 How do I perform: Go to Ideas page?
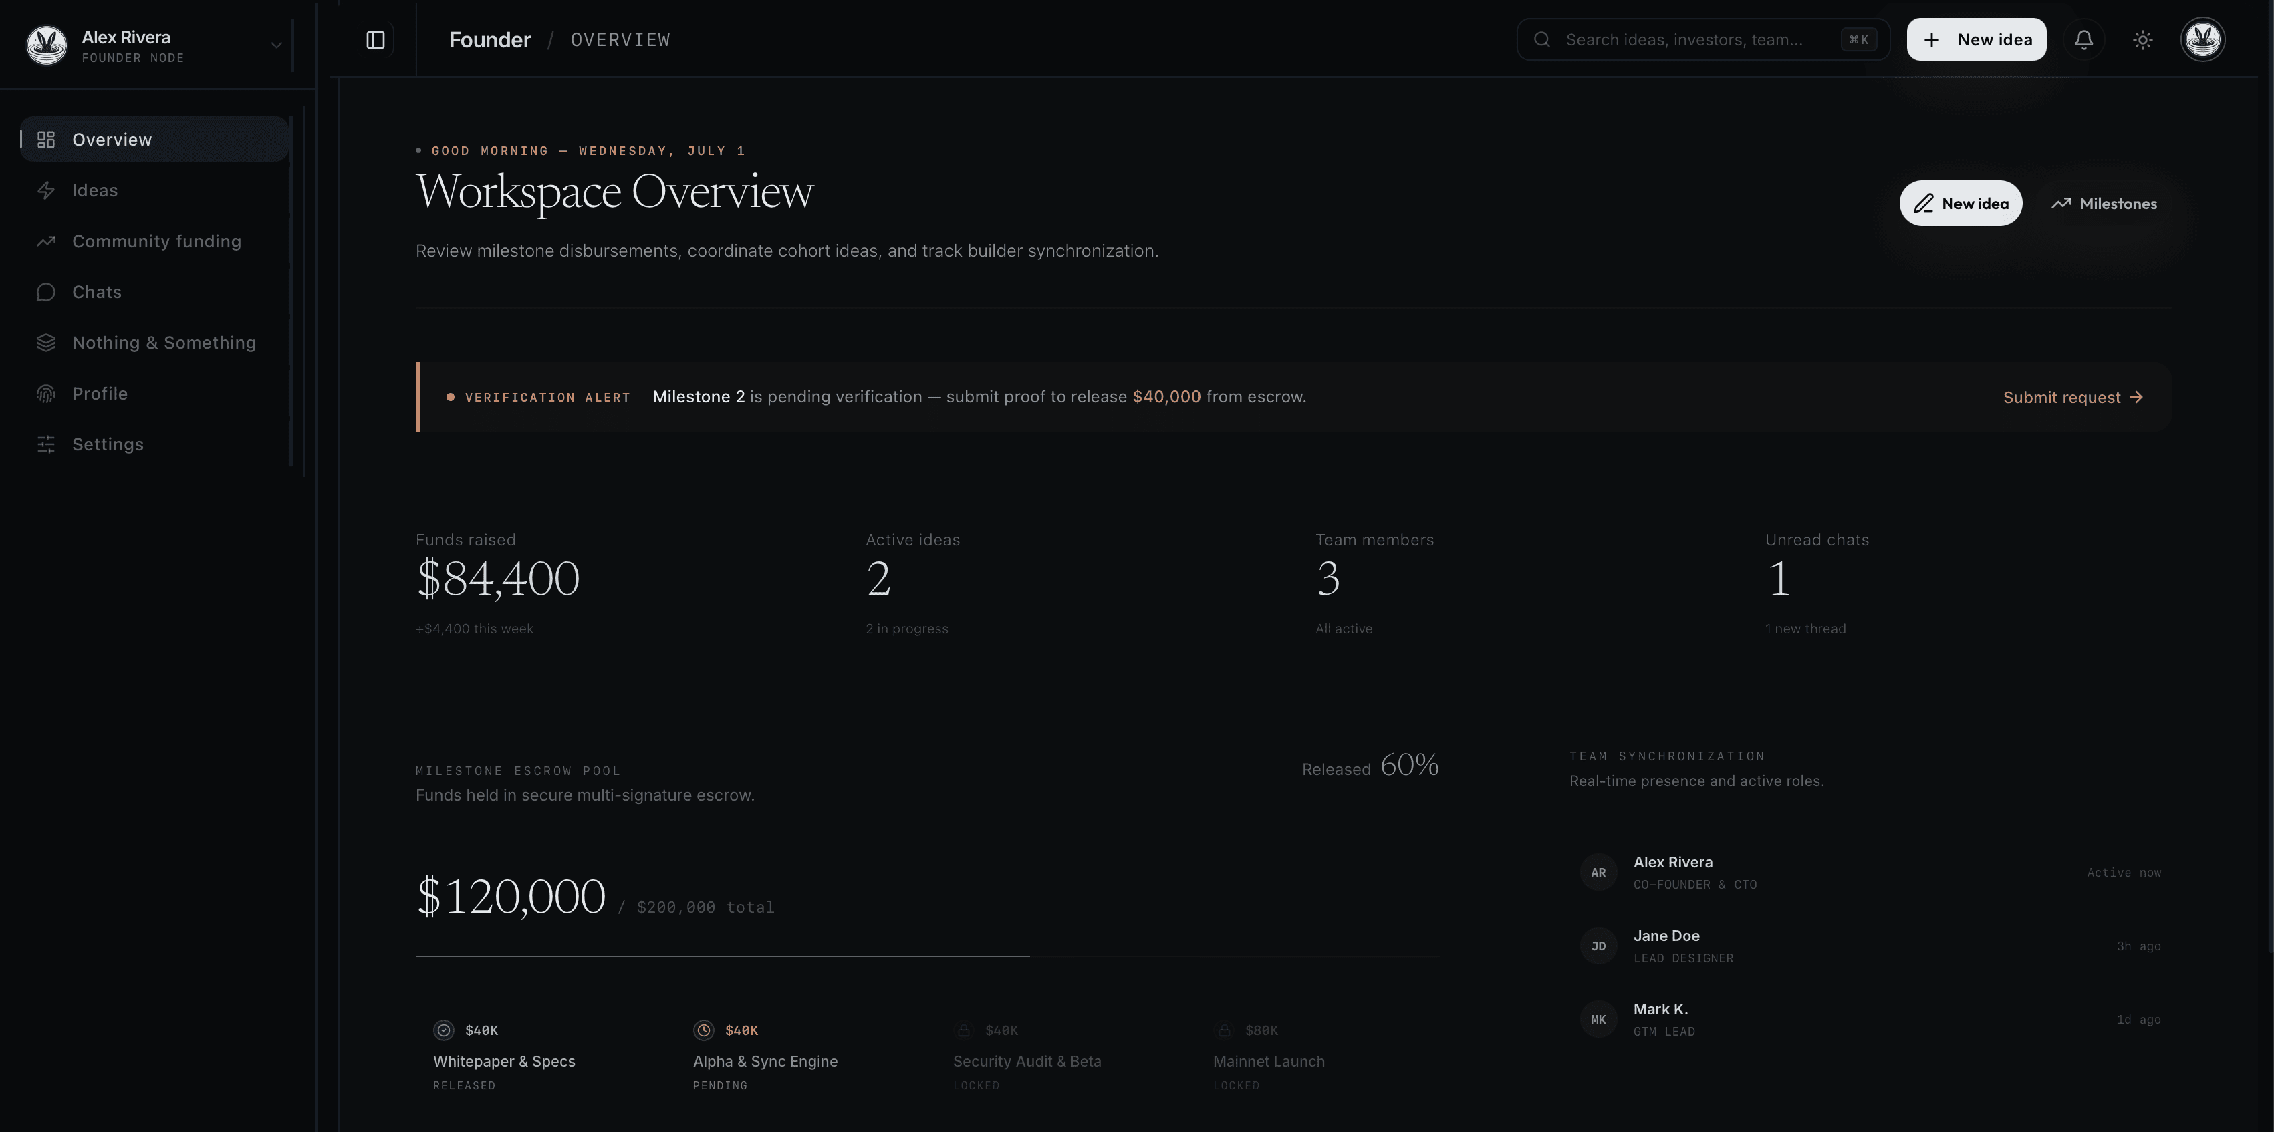154,190
